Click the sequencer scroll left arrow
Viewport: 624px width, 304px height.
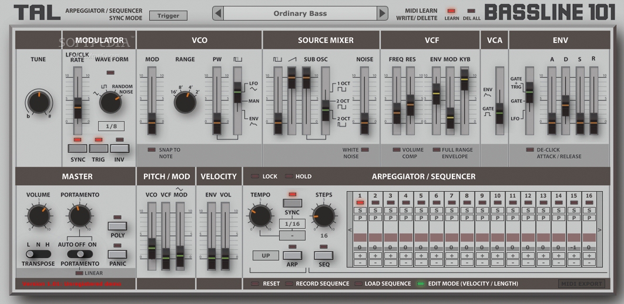point(350,229)
